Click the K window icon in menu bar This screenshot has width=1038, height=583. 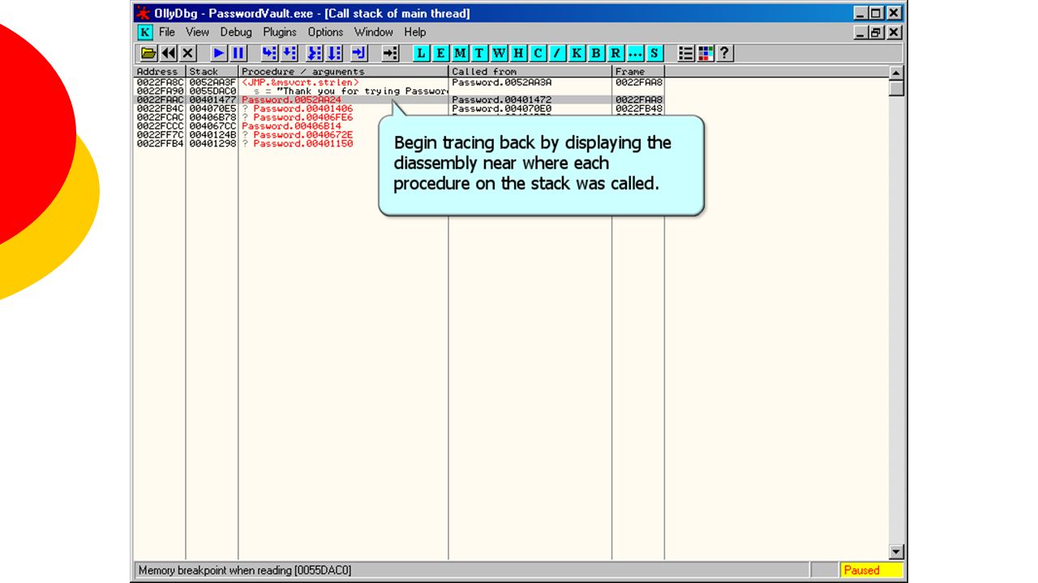(x=144, y=32)
